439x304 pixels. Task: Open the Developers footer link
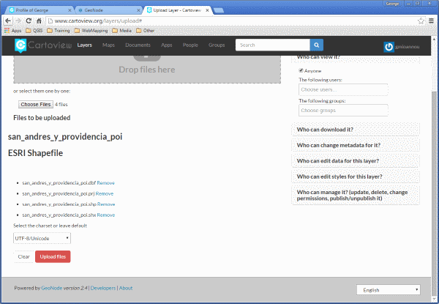click(x=103, y=288)
